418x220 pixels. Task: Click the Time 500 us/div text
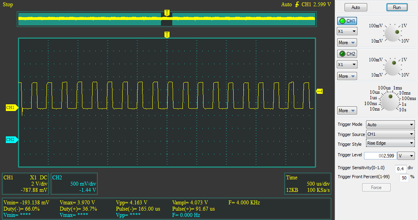pyautogui.click(x=318, y=184)
